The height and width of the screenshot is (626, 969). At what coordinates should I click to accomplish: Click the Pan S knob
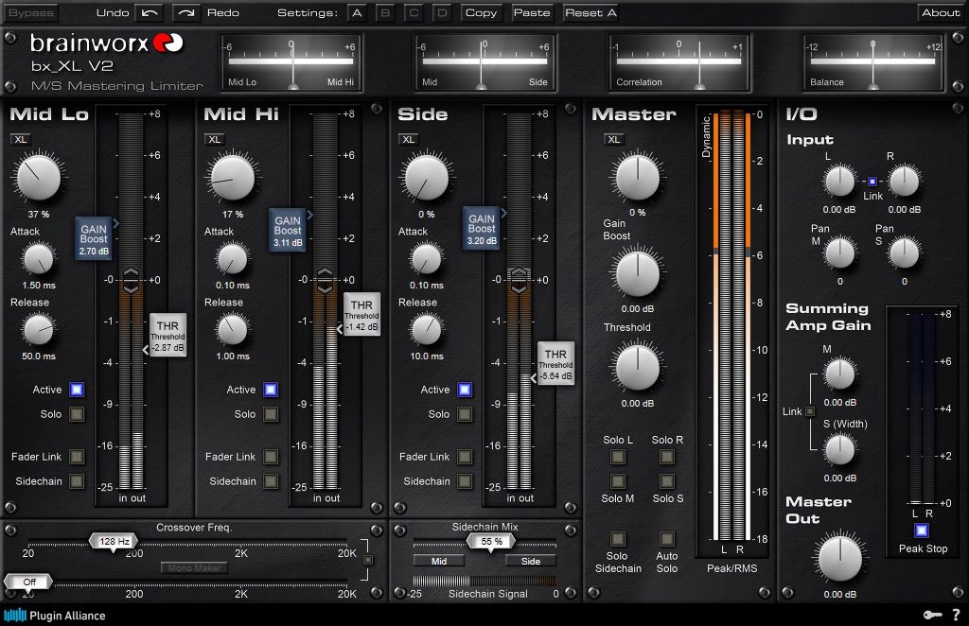[x=904, y=253]
